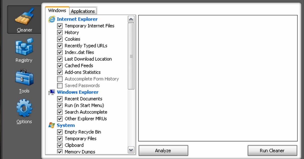Disable the Clipboard cleaning option
Screen dimensions: 304x159
pyautogui.click(x=60, y=145)
